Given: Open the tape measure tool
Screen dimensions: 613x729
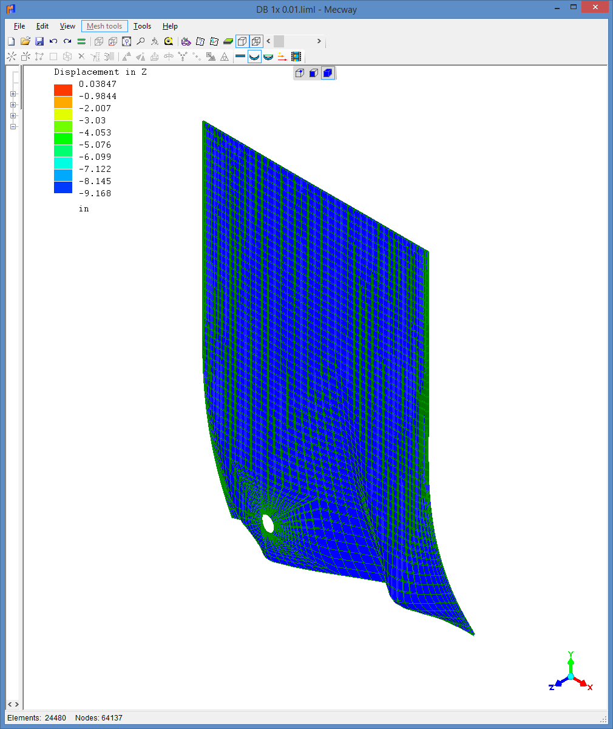Looking at the screenshot, I should tap(169, 41).
